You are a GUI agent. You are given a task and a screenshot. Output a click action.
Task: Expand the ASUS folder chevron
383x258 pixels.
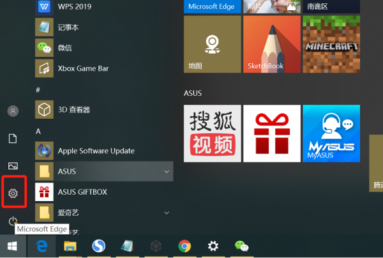coord(167,172)
